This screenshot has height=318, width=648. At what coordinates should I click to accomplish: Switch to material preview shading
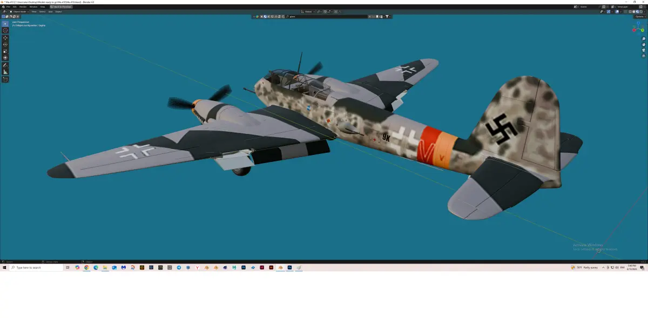pos(638,12)
